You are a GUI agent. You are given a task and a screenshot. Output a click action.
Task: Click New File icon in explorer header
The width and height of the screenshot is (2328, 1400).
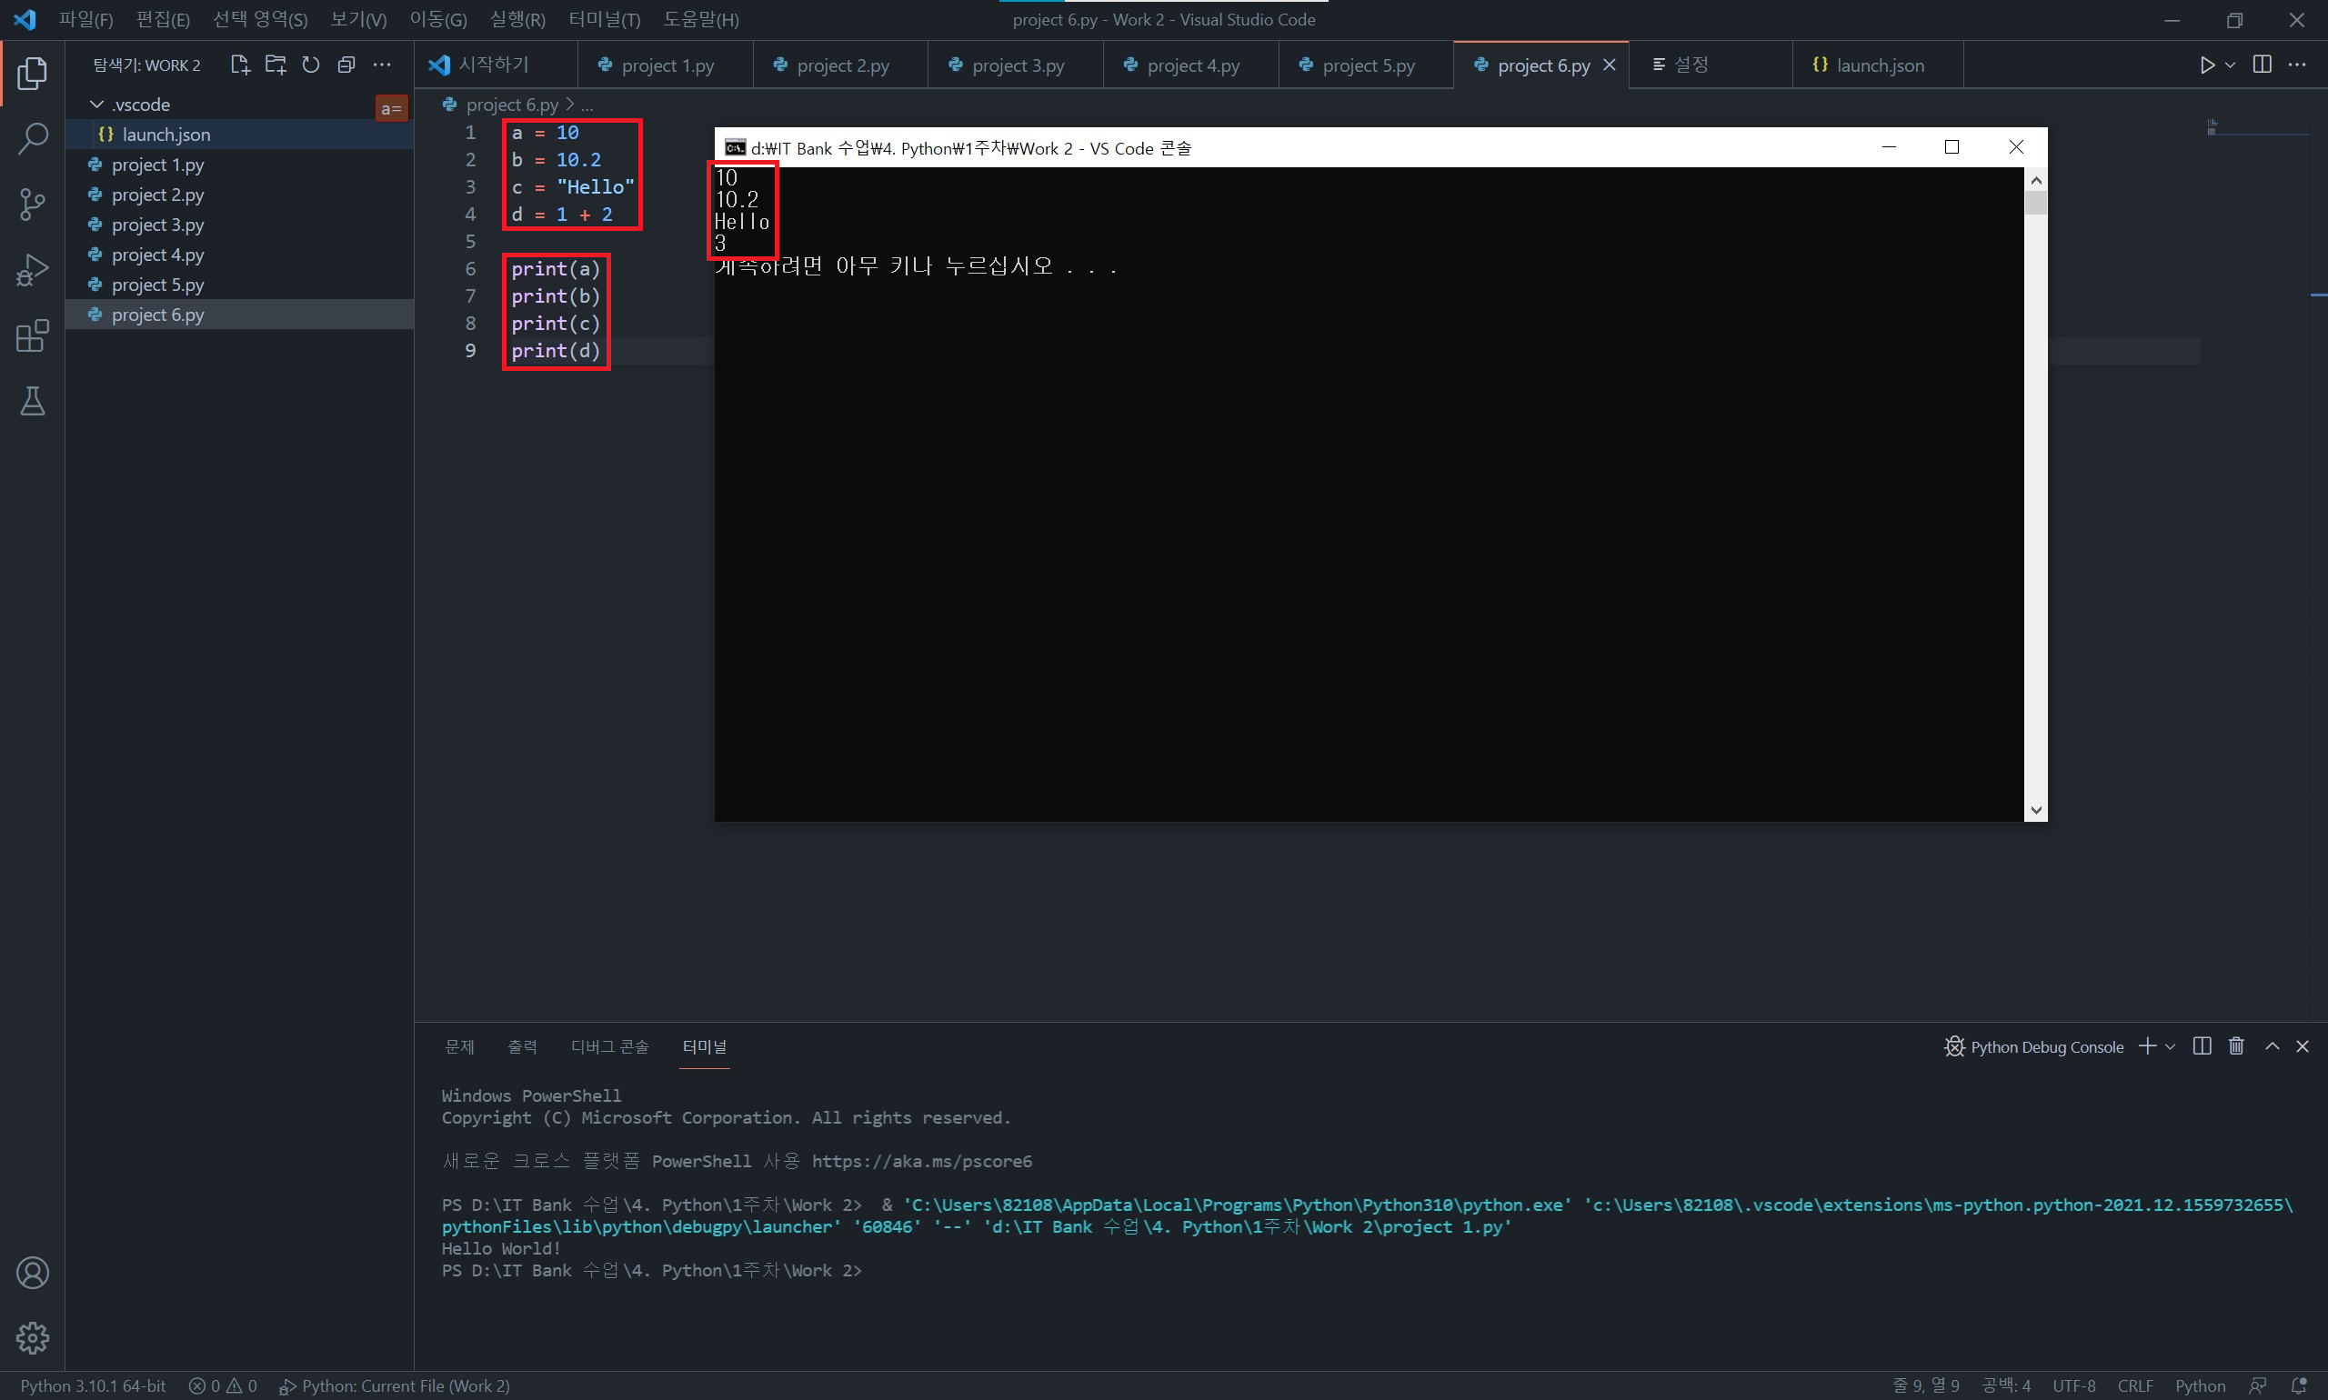pyautogui.click(x=240, y=65)
